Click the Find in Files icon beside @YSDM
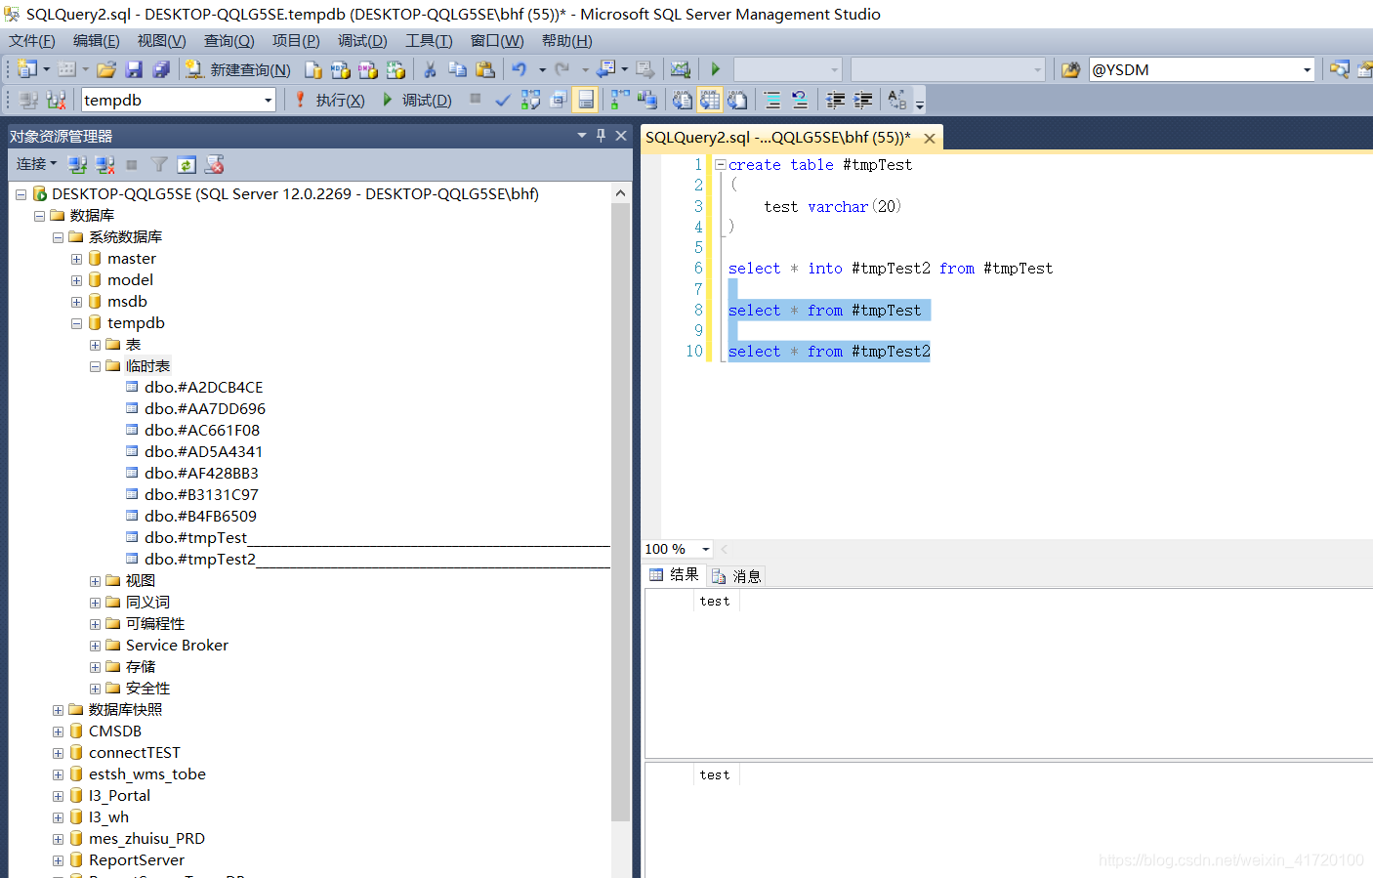Viewport: 1373px width, 878px height. (x=1071, y=69)
